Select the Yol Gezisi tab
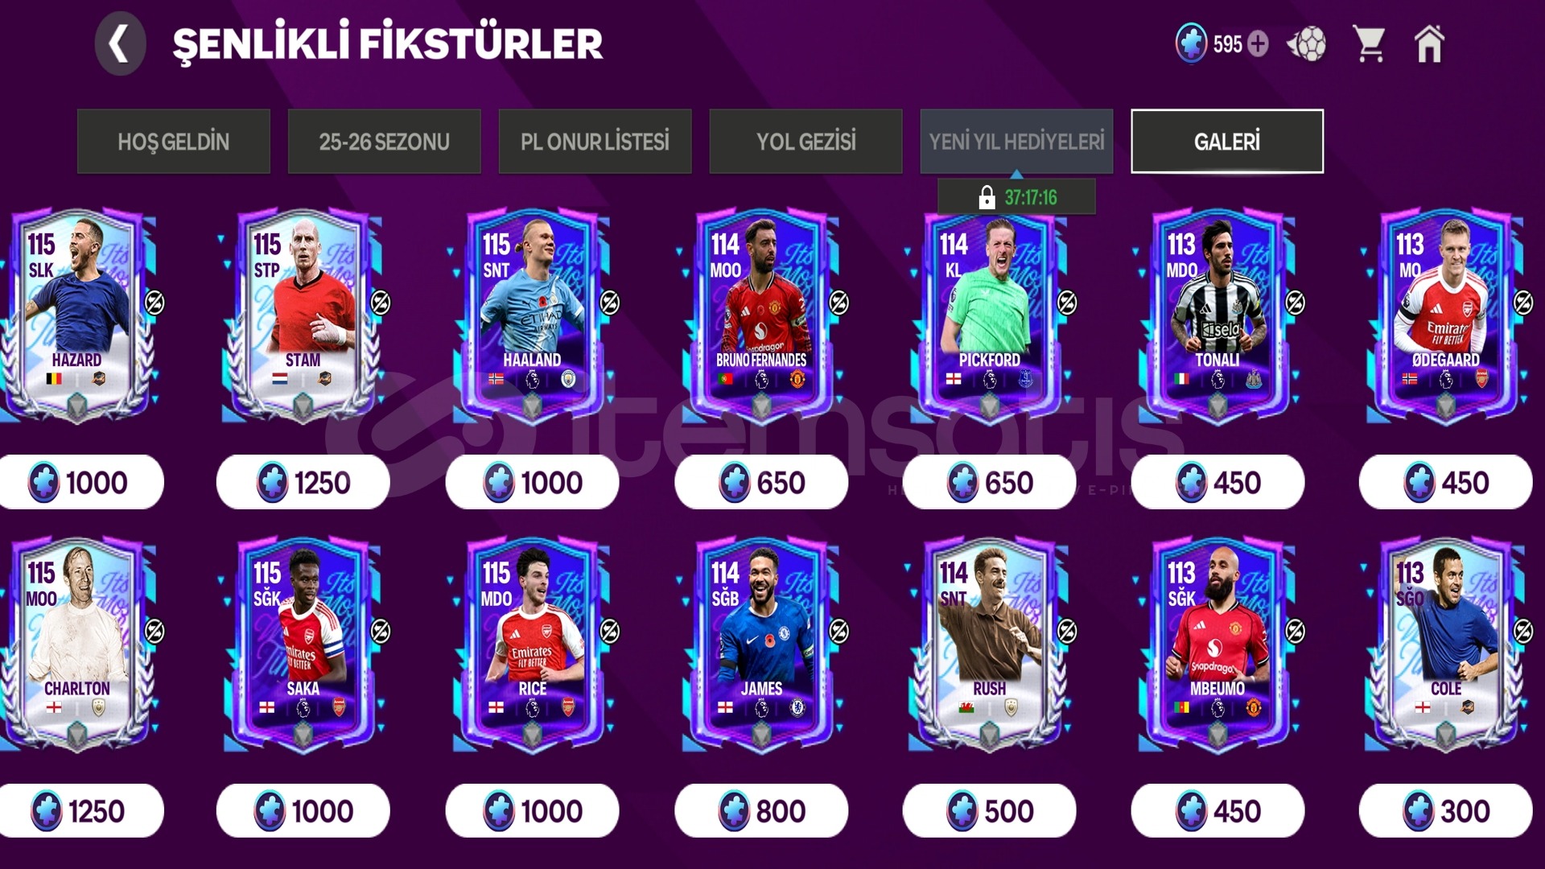Viewport: 1545px width, 869px height. [805, 142]
